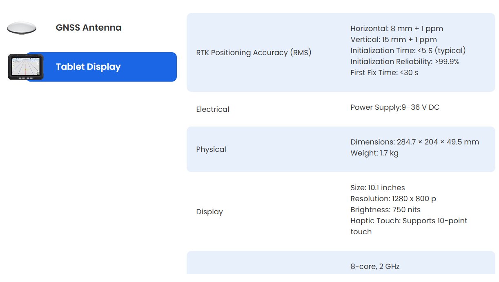Click the Power Supply 9–36 V DC text

pyautogui.click(x=395, y=107)
